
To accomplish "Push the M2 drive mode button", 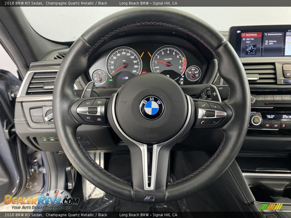I will point(99,119).
